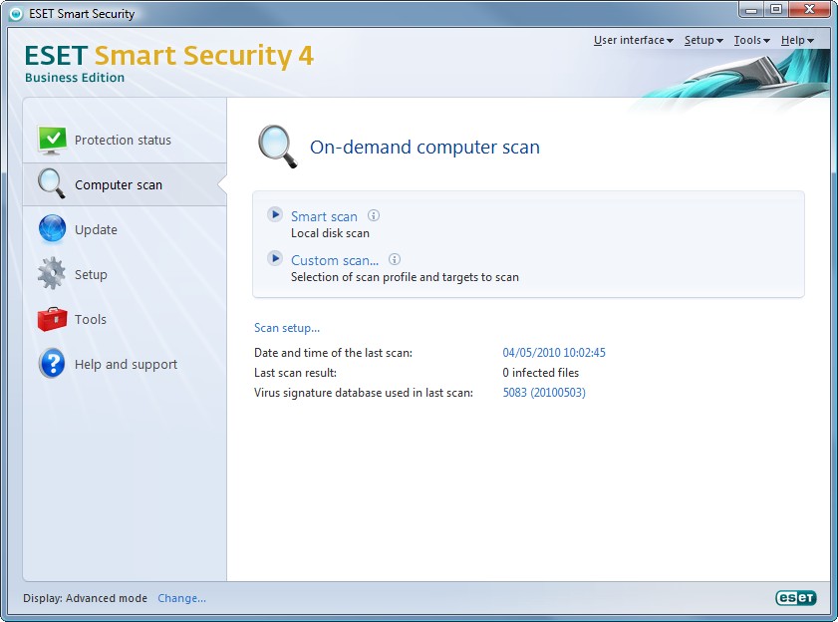Open last scan date 04/05/2010 10:02:45 link
Image resolution: width=838 pixels, height=622 pixels.
(554, 353)
